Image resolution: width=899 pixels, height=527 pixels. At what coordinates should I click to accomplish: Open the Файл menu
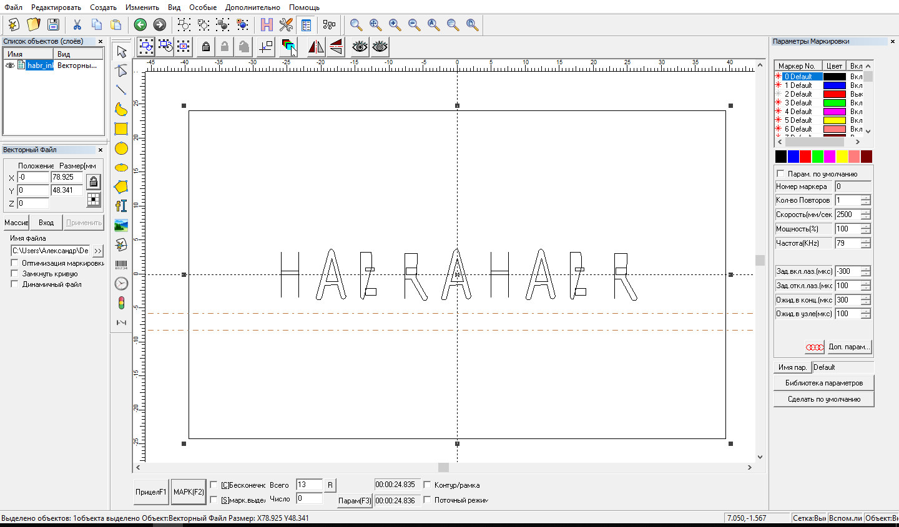13,7
